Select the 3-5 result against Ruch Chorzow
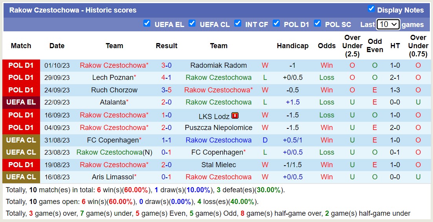 [x=166, y=90]
